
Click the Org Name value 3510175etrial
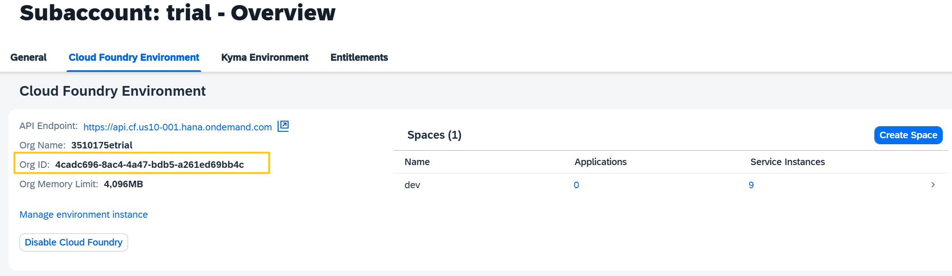[102, 145]
